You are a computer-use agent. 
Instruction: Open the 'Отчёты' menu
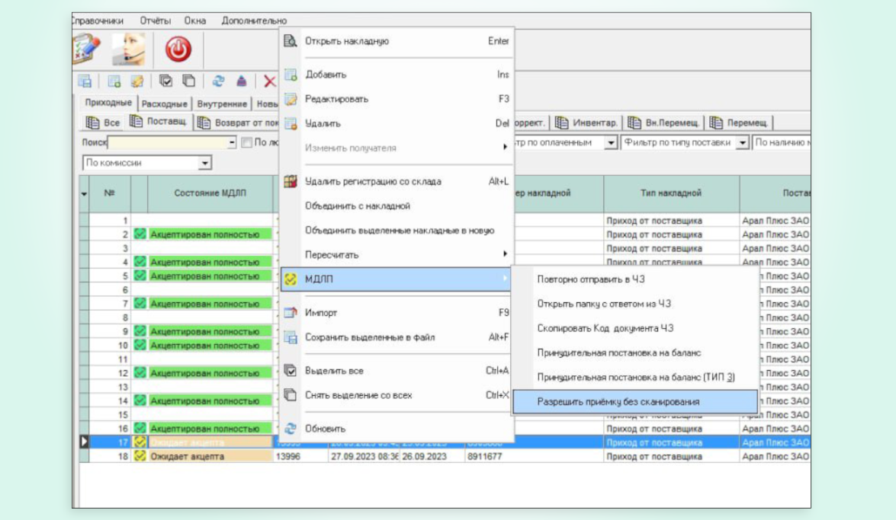(156, 21)
